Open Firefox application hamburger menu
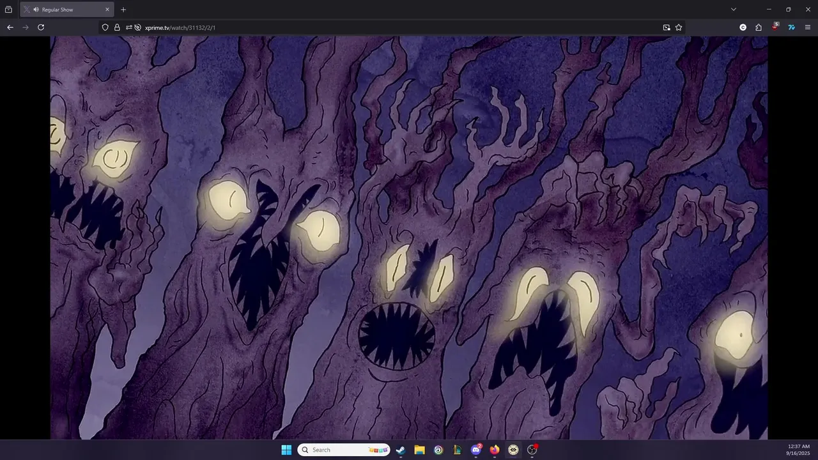 (x=808, y=27)
